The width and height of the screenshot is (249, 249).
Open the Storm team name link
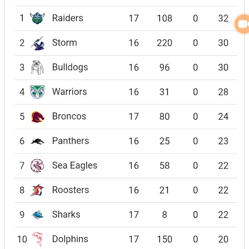click(x=64, y=43)
